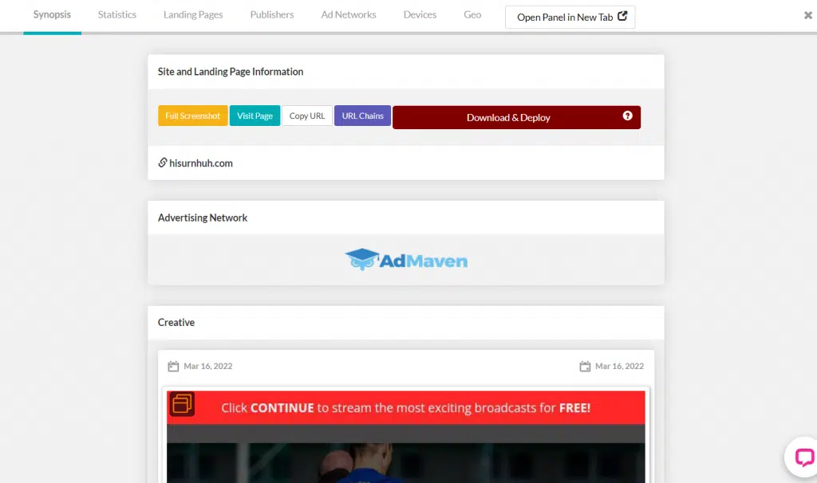Open URL Chains

point(362,116)
